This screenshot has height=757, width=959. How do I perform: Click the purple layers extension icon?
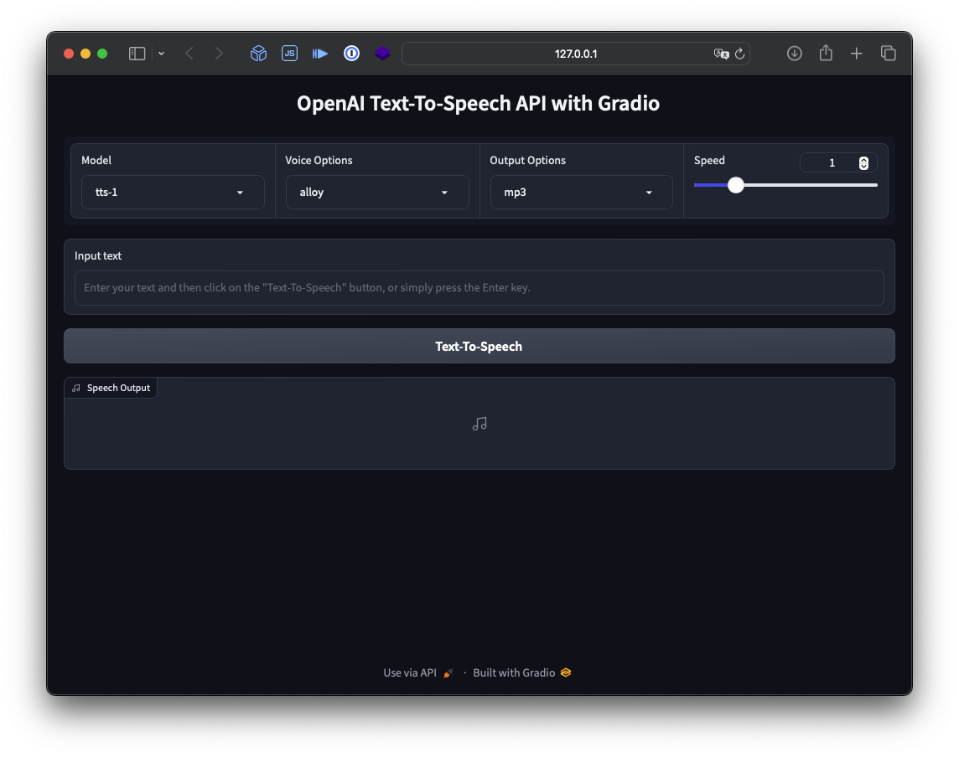pos(382,53)
